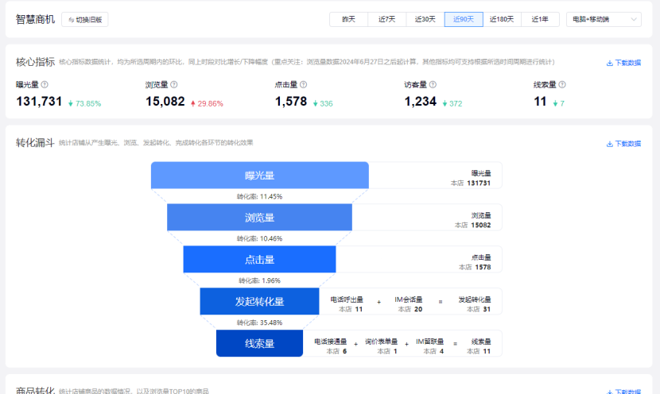Click the 转化漏斗 section heading
The height and width of the screenshot is (394, 660).
pos(35,142)
